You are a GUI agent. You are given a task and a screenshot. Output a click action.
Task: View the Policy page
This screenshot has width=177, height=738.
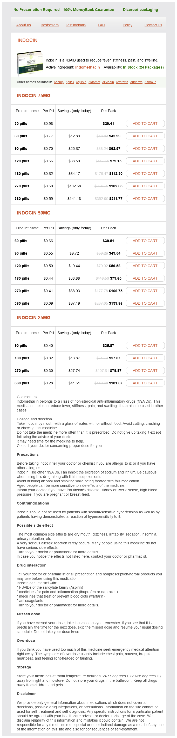[127, 25]
